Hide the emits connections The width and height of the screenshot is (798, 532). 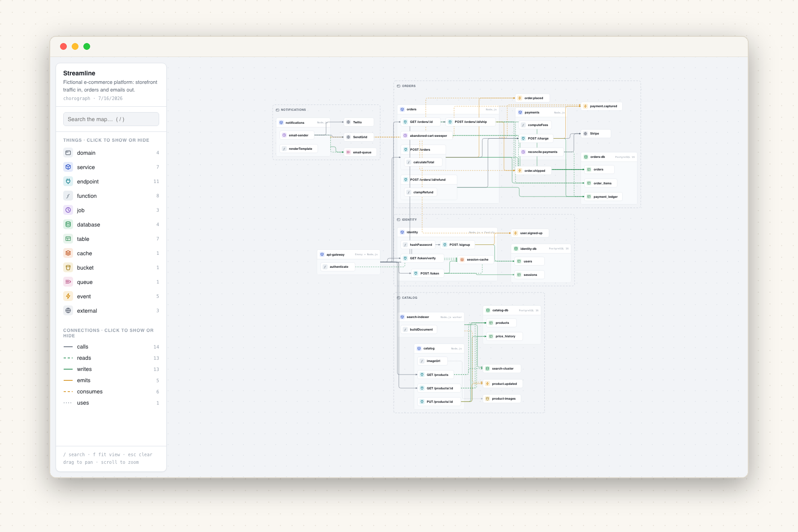coord(111,380)
